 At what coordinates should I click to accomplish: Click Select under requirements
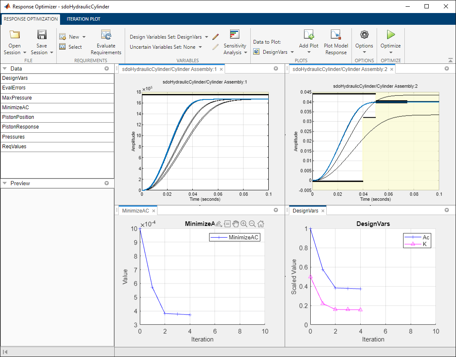[x=75, y=47]
